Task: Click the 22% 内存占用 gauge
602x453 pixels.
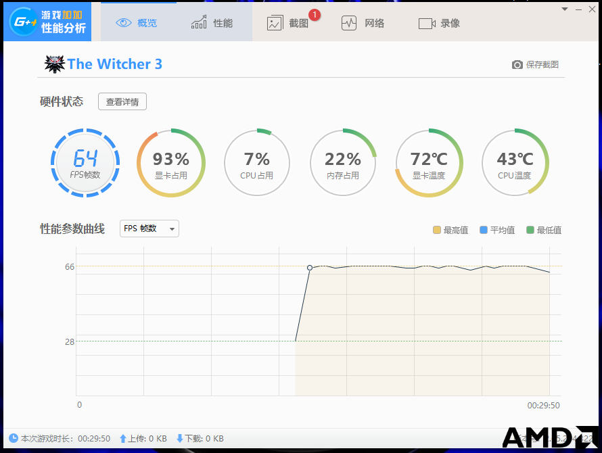Action: [x=343, y=163]
